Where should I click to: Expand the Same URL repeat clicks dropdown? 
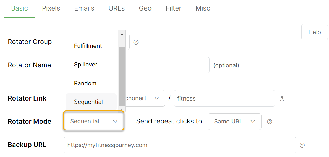pyautogui.click(x=234, y=122)
